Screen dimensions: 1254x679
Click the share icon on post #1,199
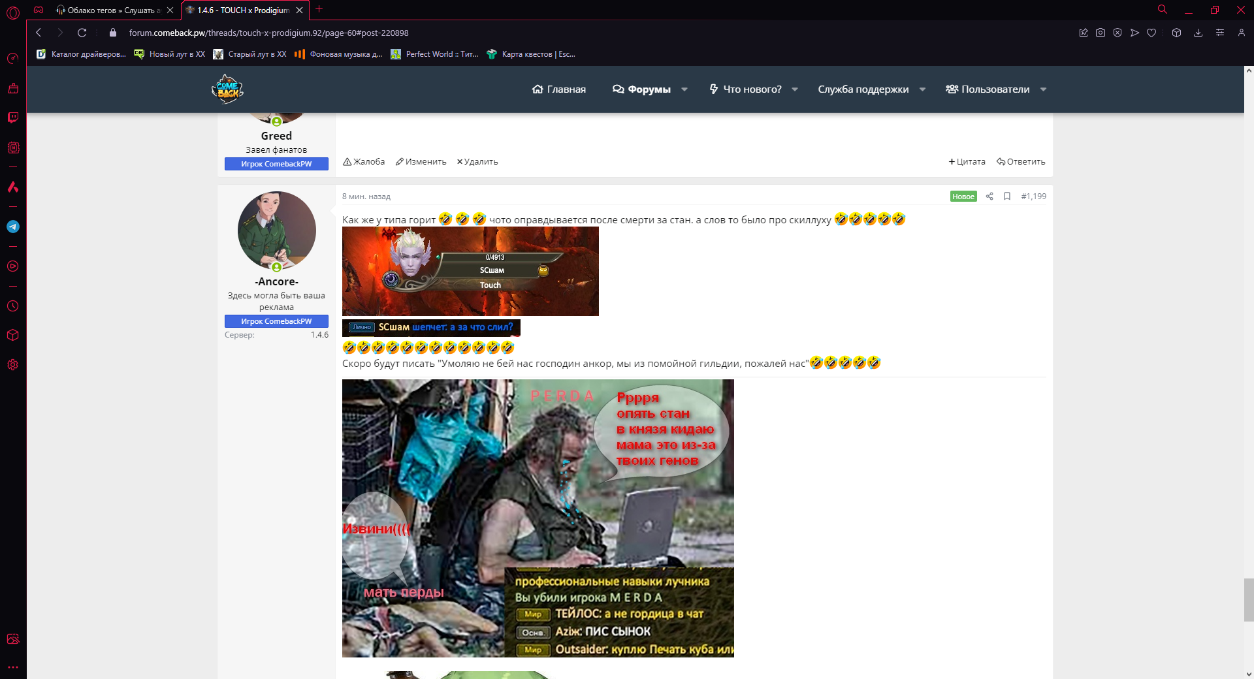tap(989, 197)
